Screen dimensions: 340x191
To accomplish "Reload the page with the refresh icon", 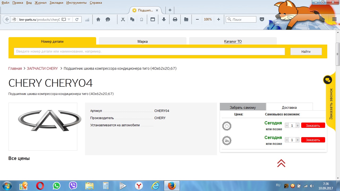I will click(77, 19).
